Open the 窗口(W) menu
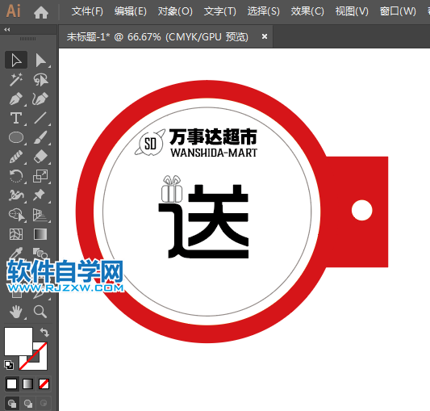430x411 pixels. pyautogui.click(x=398, y=11)
